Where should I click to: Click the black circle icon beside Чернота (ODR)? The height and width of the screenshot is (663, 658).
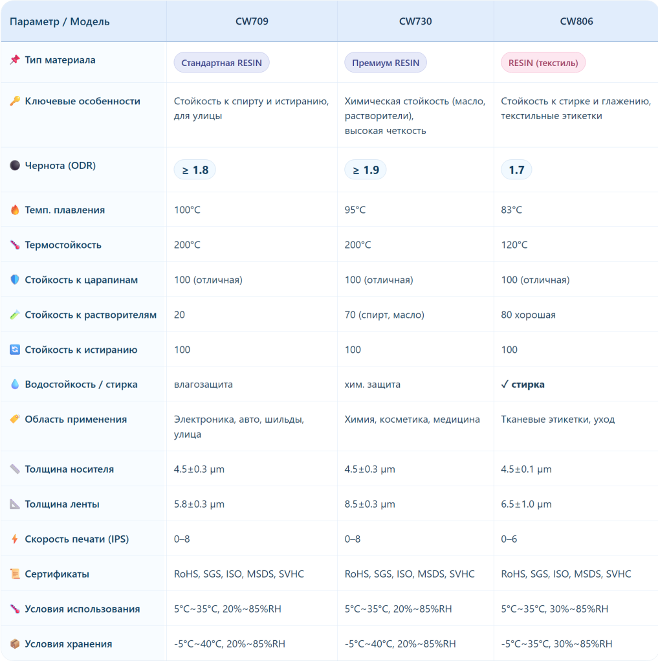(15, 166)
